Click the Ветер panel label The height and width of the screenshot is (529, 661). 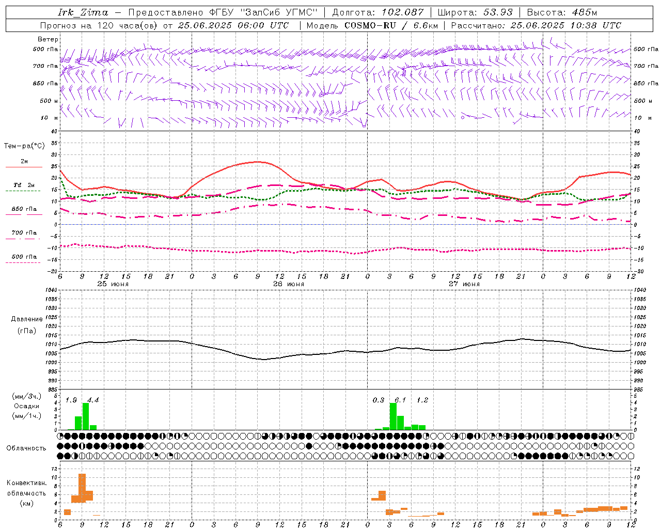tap(48, 39)
